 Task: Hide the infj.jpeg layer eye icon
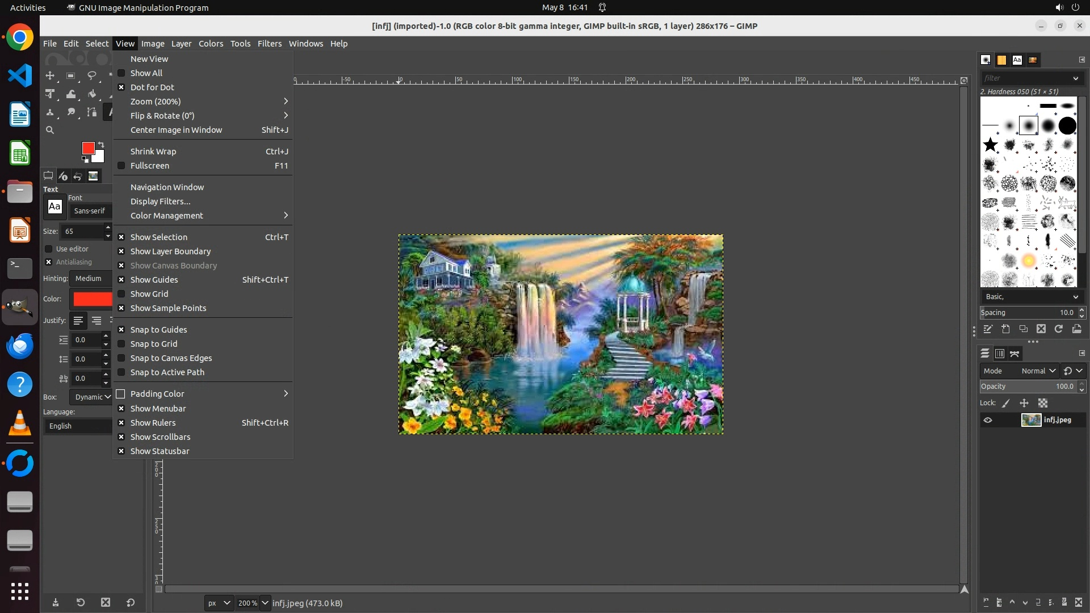[x=988, y=420]
